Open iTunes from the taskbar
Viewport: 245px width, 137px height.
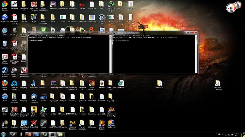pyautogui.click(x=37, y=134)
